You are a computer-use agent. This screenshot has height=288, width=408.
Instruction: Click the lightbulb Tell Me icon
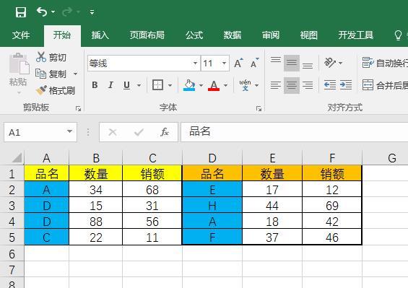(398, 35)
